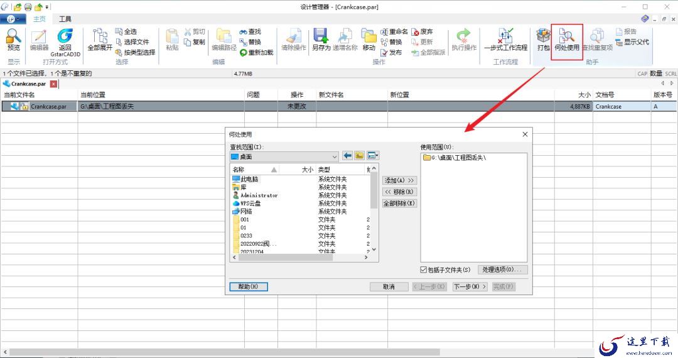Click 取消 button
The width and height of the screenshot is (678, 358).
(x=389, y=286)
